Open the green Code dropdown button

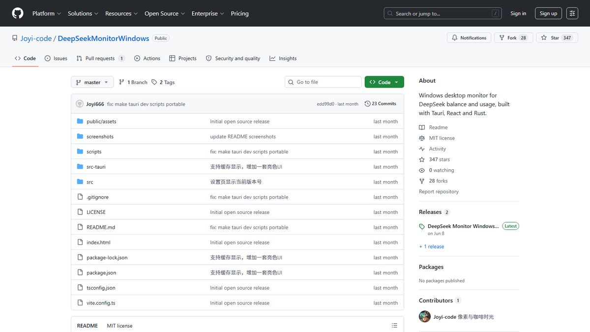click(384, 82)
